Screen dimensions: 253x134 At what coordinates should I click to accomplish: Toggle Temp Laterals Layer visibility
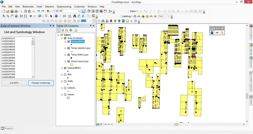[x=69, y=48]
